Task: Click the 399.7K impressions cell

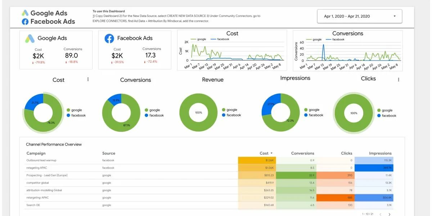Action: [374, 168]
